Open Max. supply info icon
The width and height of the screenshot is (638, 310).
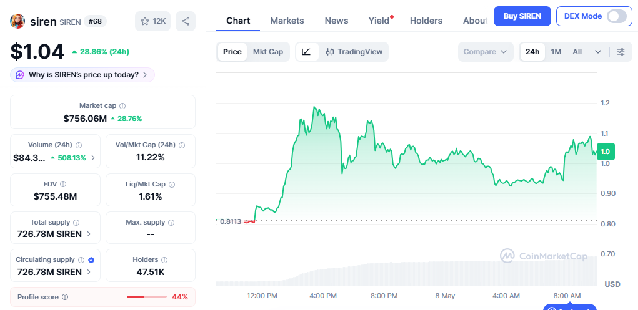[171, 223]
